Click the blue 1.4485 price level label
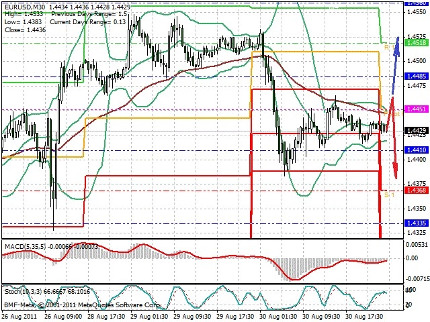The height and width of the screenshot is (322, 430). [x=417, y=76]
